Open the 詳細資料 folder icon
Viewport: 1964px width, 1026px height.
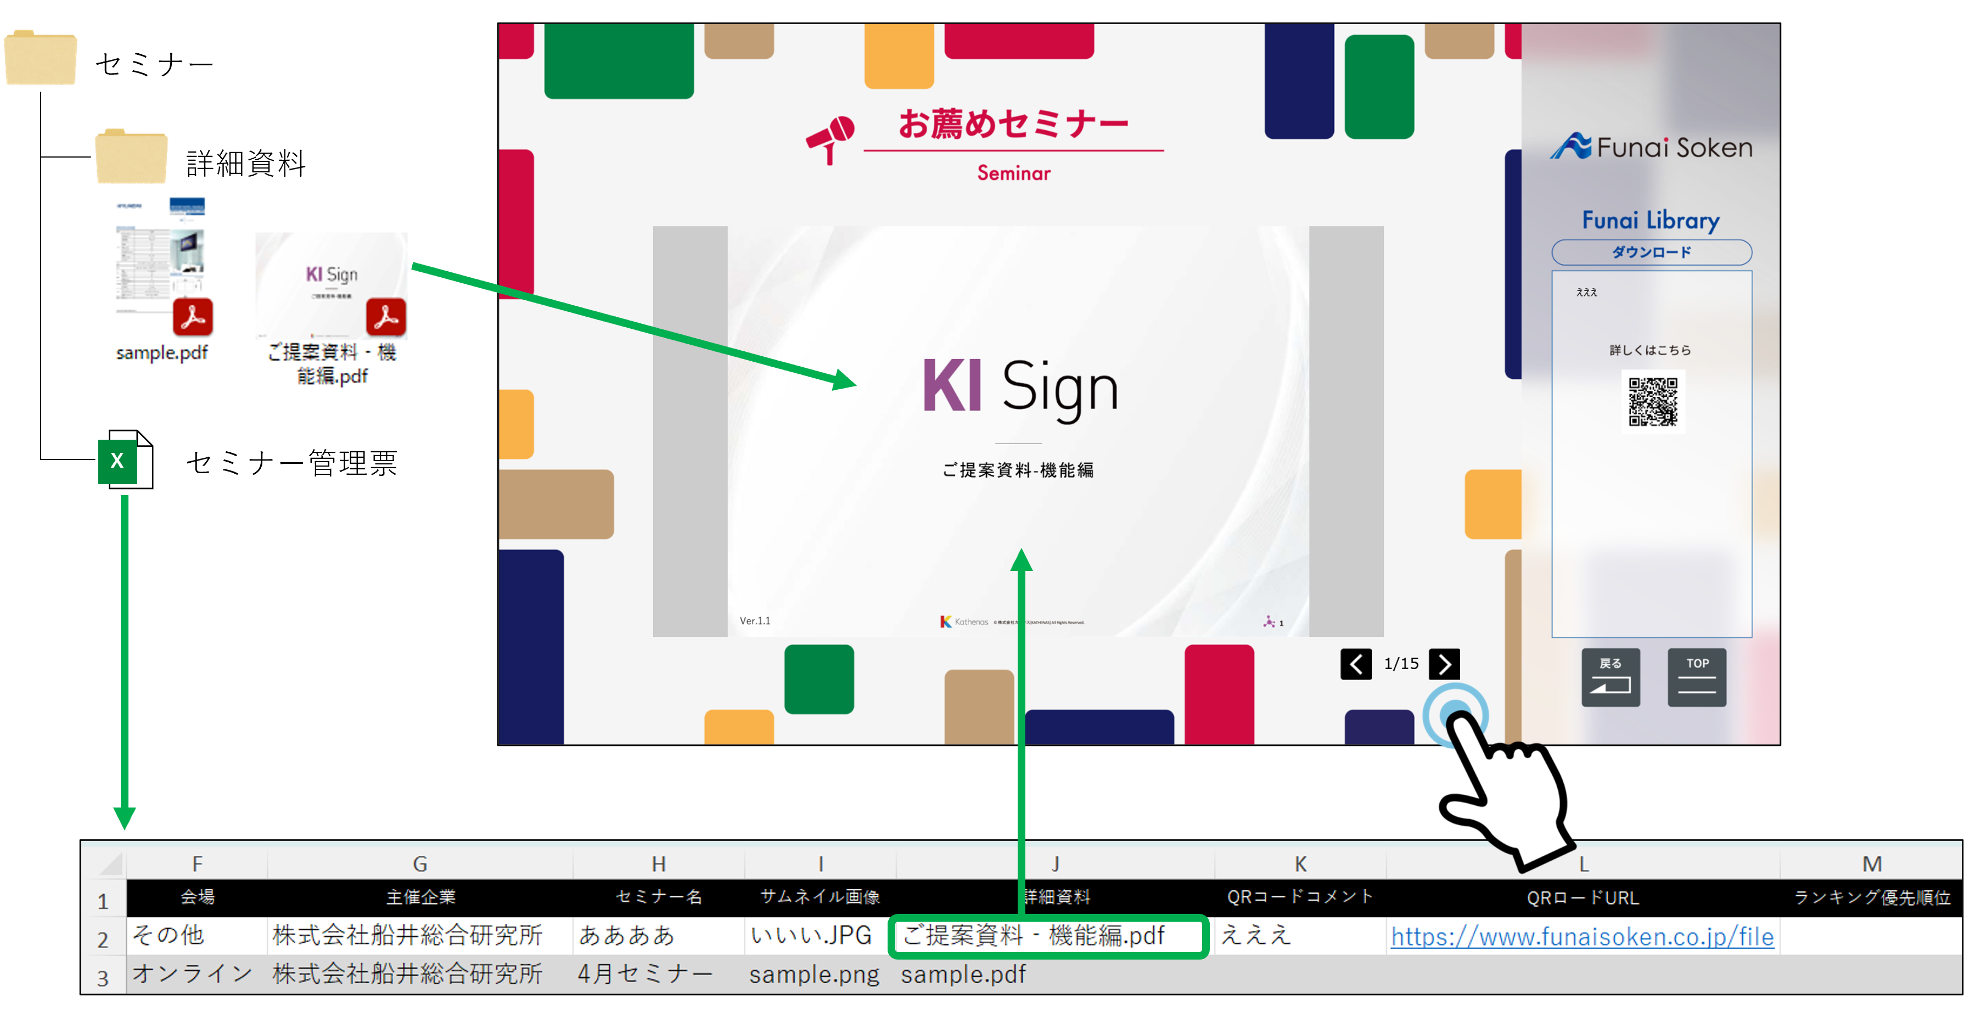[x=131, y=156]
